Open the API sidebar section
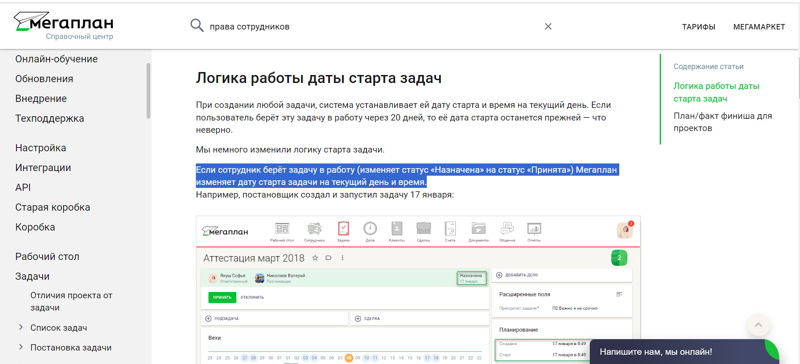 click(23, 187)
